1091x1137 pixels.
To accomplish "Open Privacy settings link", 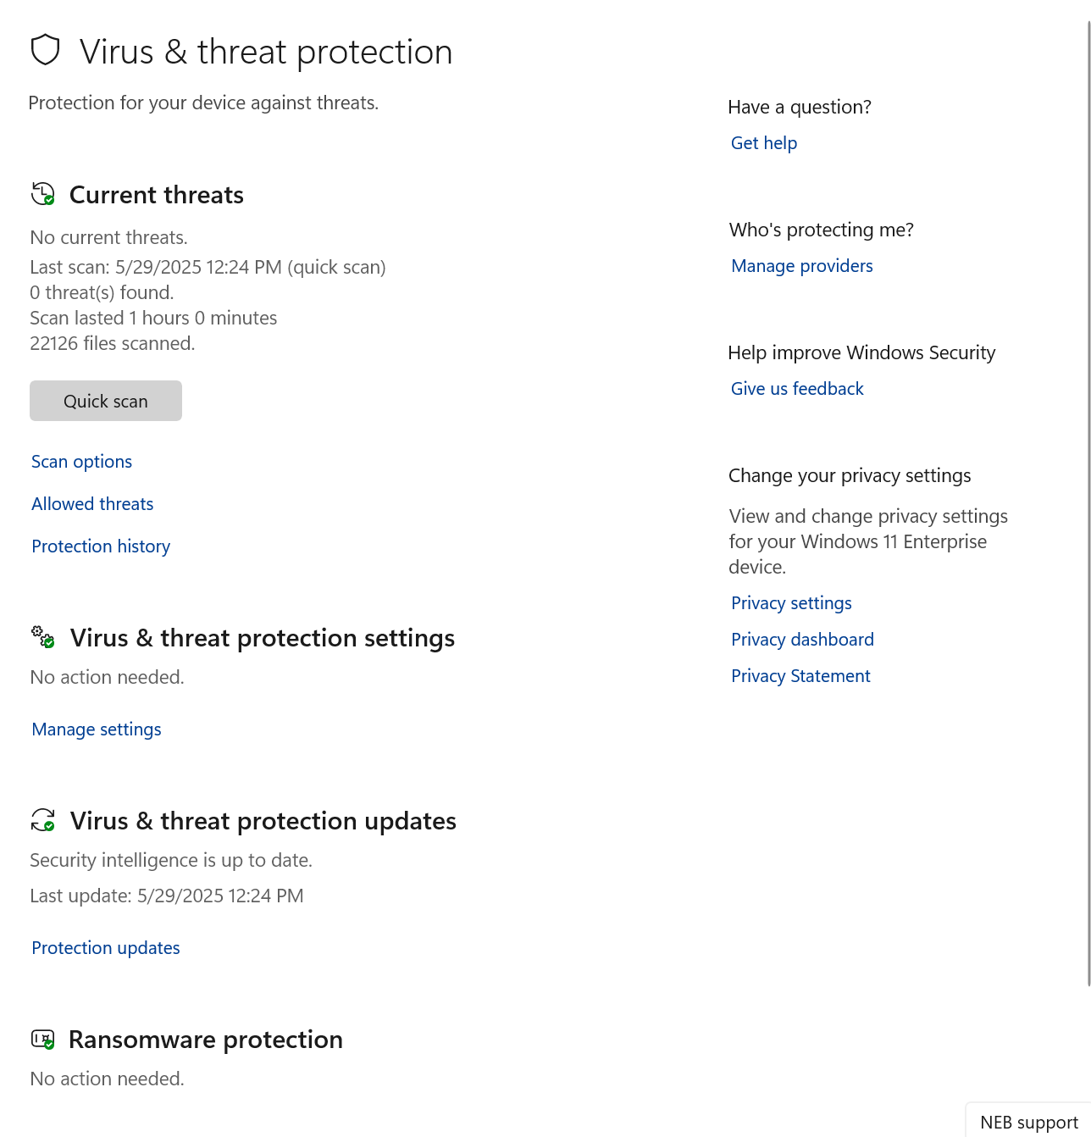I will click(x=791, y=603).
